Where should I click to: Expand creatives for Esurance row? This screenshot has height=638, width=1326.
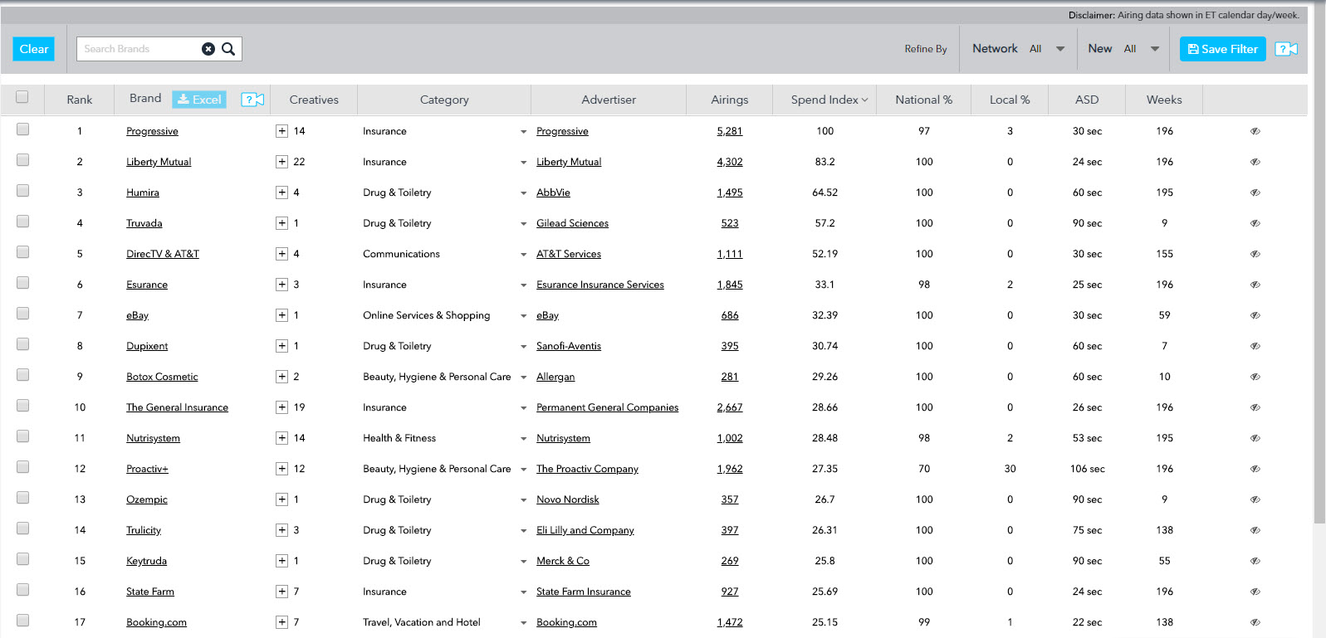(x=282, y=285)
